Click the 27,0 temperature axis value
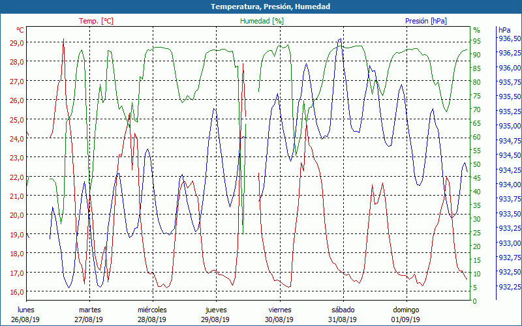Image resolution: width=522 pixels, height=326 pixels. point(17,81)
